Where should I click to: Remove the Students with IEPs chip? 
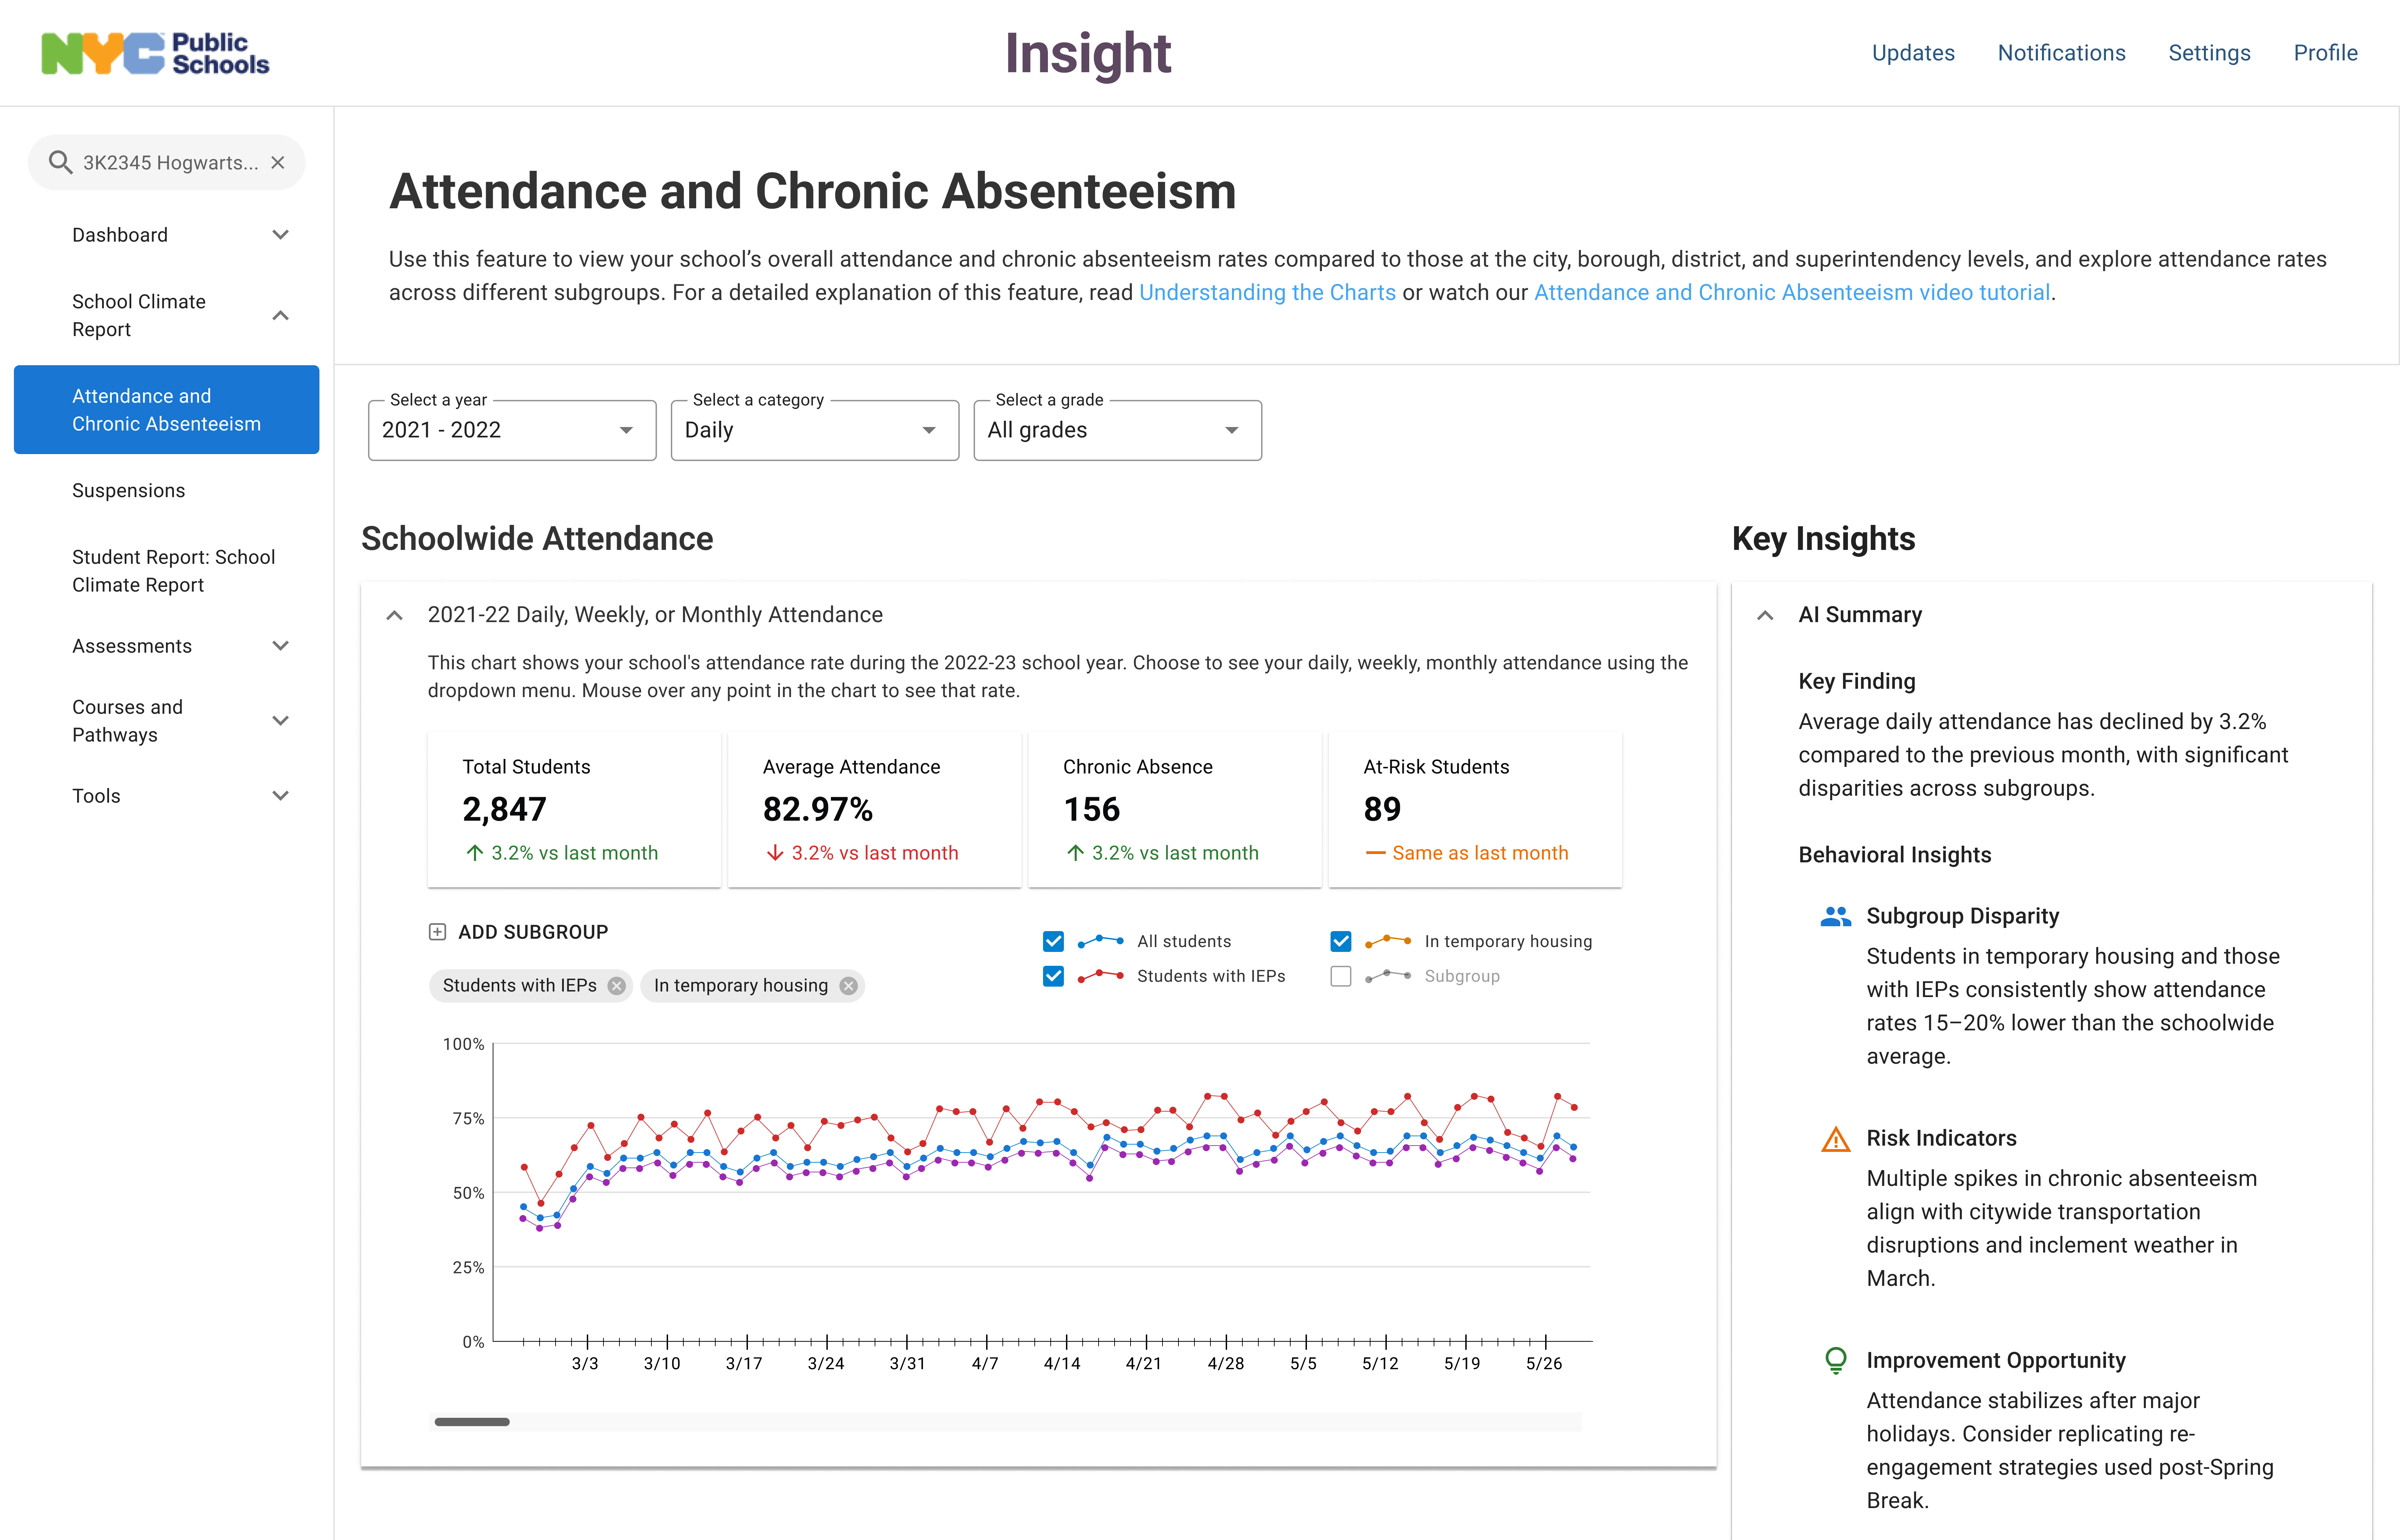pyautogui.click(x=617, y=986)
